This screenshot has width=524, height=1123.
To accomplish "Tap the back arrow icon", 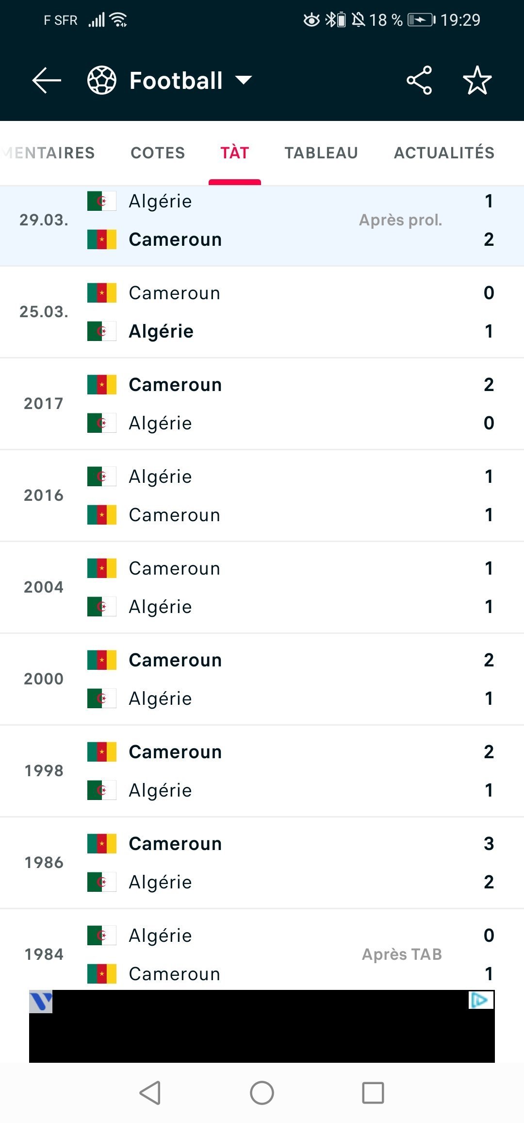I will pyautogui.click(x=47, y=80).
